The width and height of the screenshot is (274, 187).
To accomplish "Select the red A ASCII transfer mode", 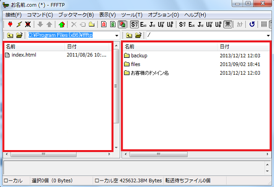I will coord(104,24).
